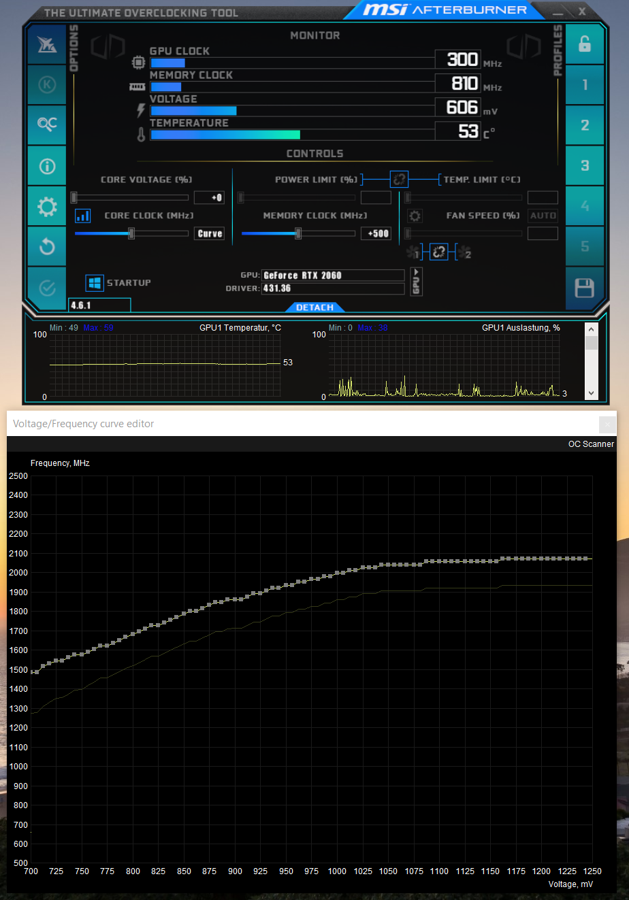This screenshot has width=629, height=900.
Task: Launch Kombustor stress test icon
Action: click(47, 84)
